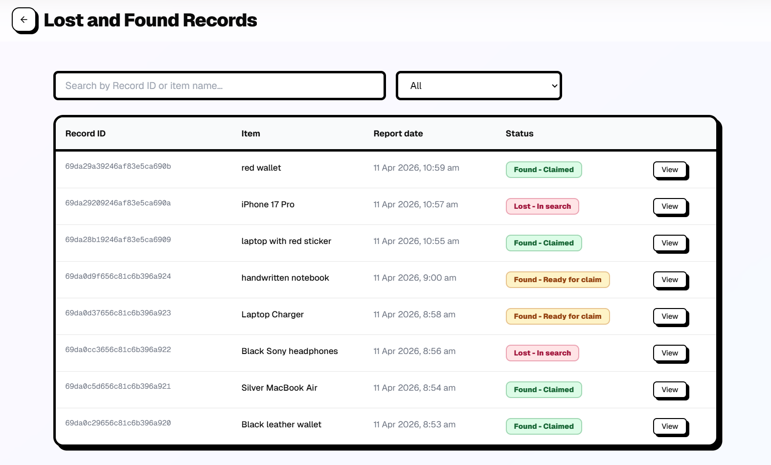Click the Black Sony headphones item name

click(289, 351)
